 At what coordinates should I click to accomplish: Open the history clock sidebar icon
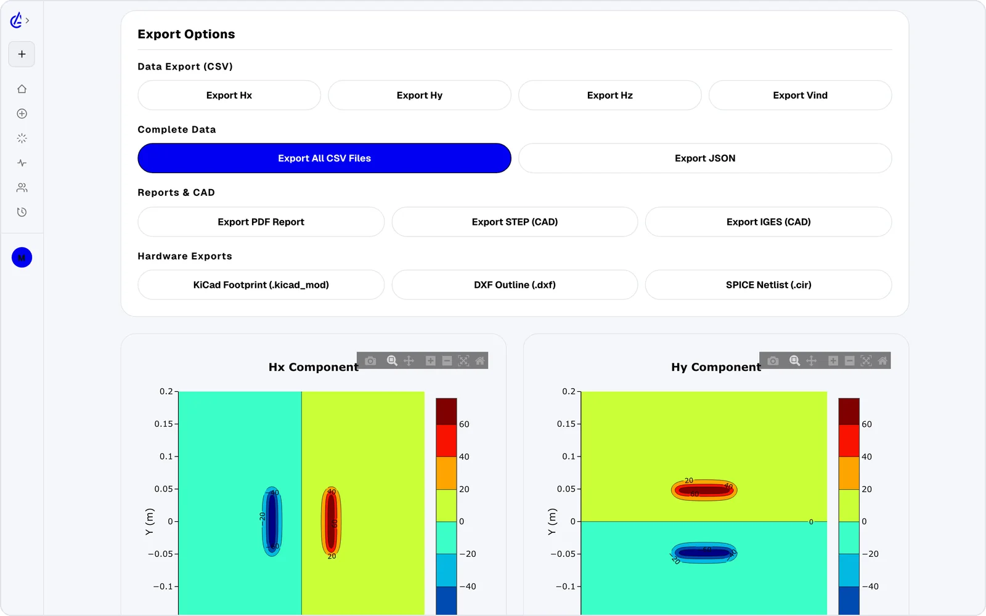click(22, 212)
